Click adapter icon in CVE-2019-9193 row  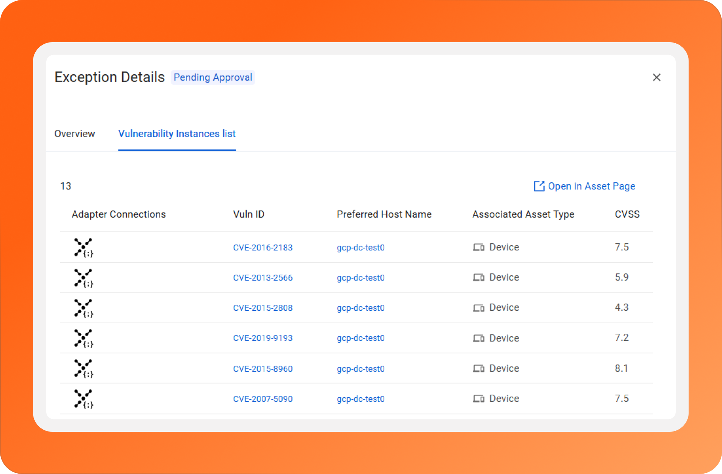pos(83,338)
